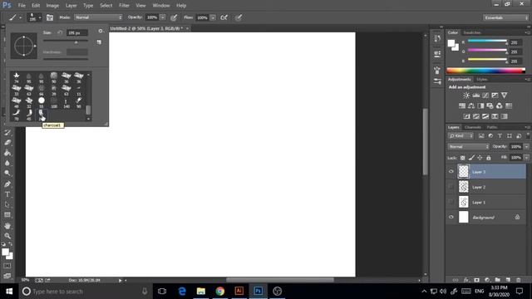The width and height of the screenshot is (532, 299).
Task: Open layer blend mode Normal dropdown
Action: [x=468, y=146]
